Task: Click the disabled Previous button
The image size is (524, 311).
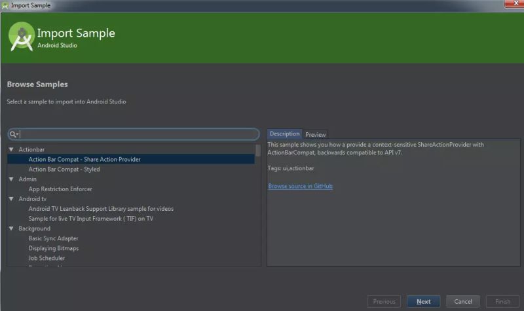Action: tap(384, 301)
